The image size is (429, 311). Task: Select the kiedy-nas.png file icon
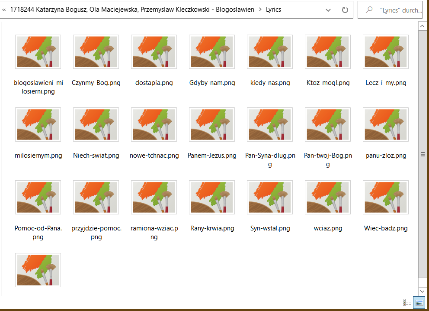click(x=270, y=52)
